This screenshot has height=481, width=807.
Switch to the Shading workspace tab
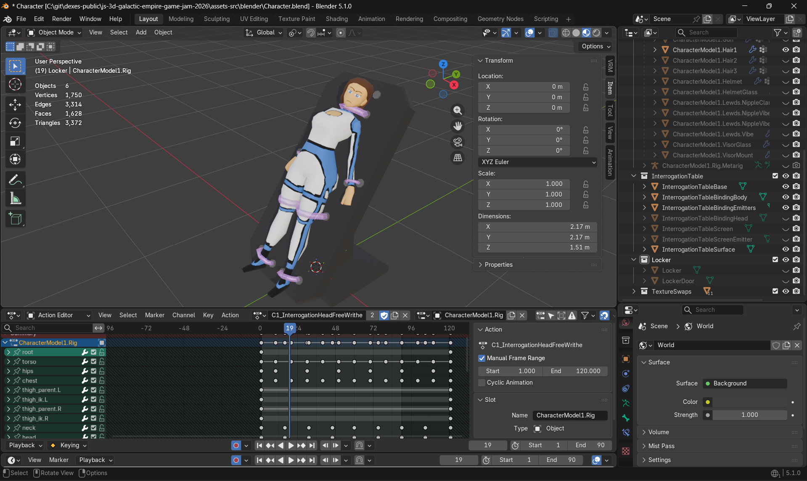336,19
